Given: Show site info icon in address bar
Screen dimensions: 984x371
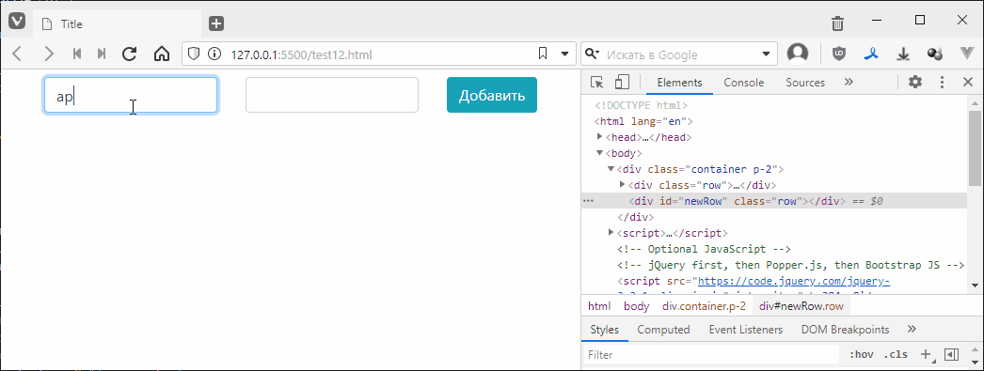Looking at the screenshot, I should [214, 54].
